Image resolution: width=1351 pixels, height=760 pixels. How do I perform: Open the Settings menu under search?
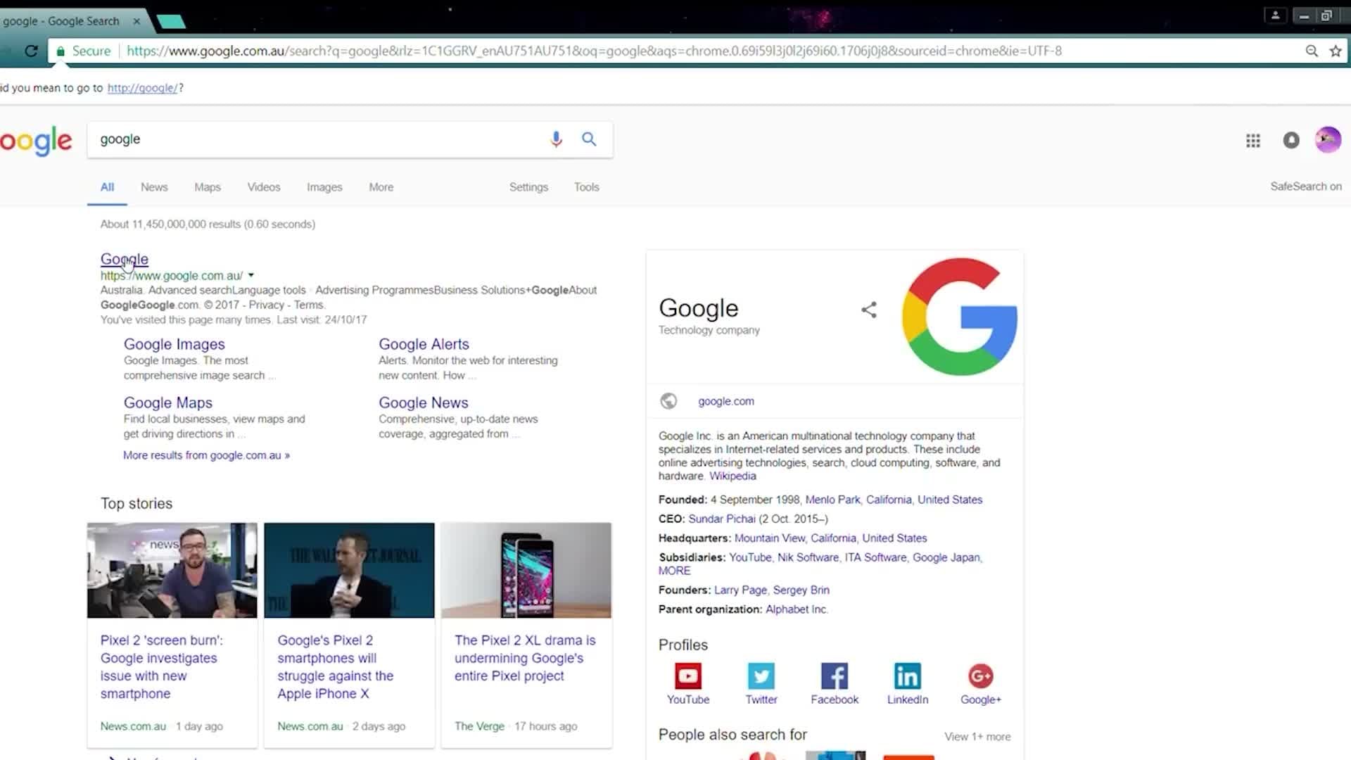(x=528, y=187)
